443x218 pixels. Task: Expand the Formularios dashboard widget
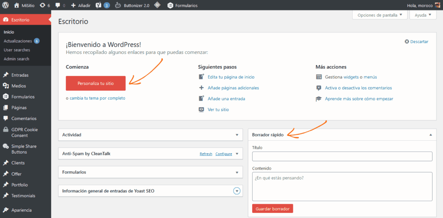click(x=237, y=172)
